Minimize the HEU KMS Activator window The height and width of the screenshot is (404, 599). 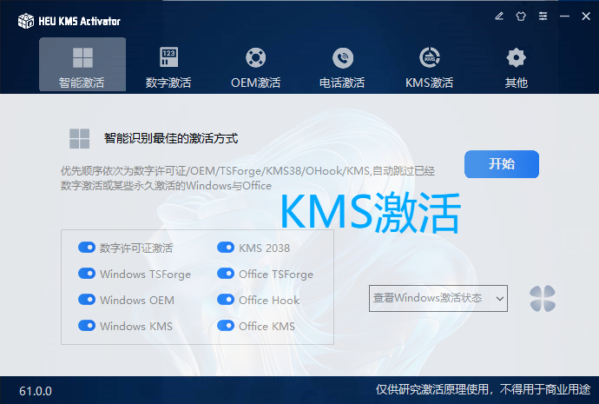tap(564, 16)
